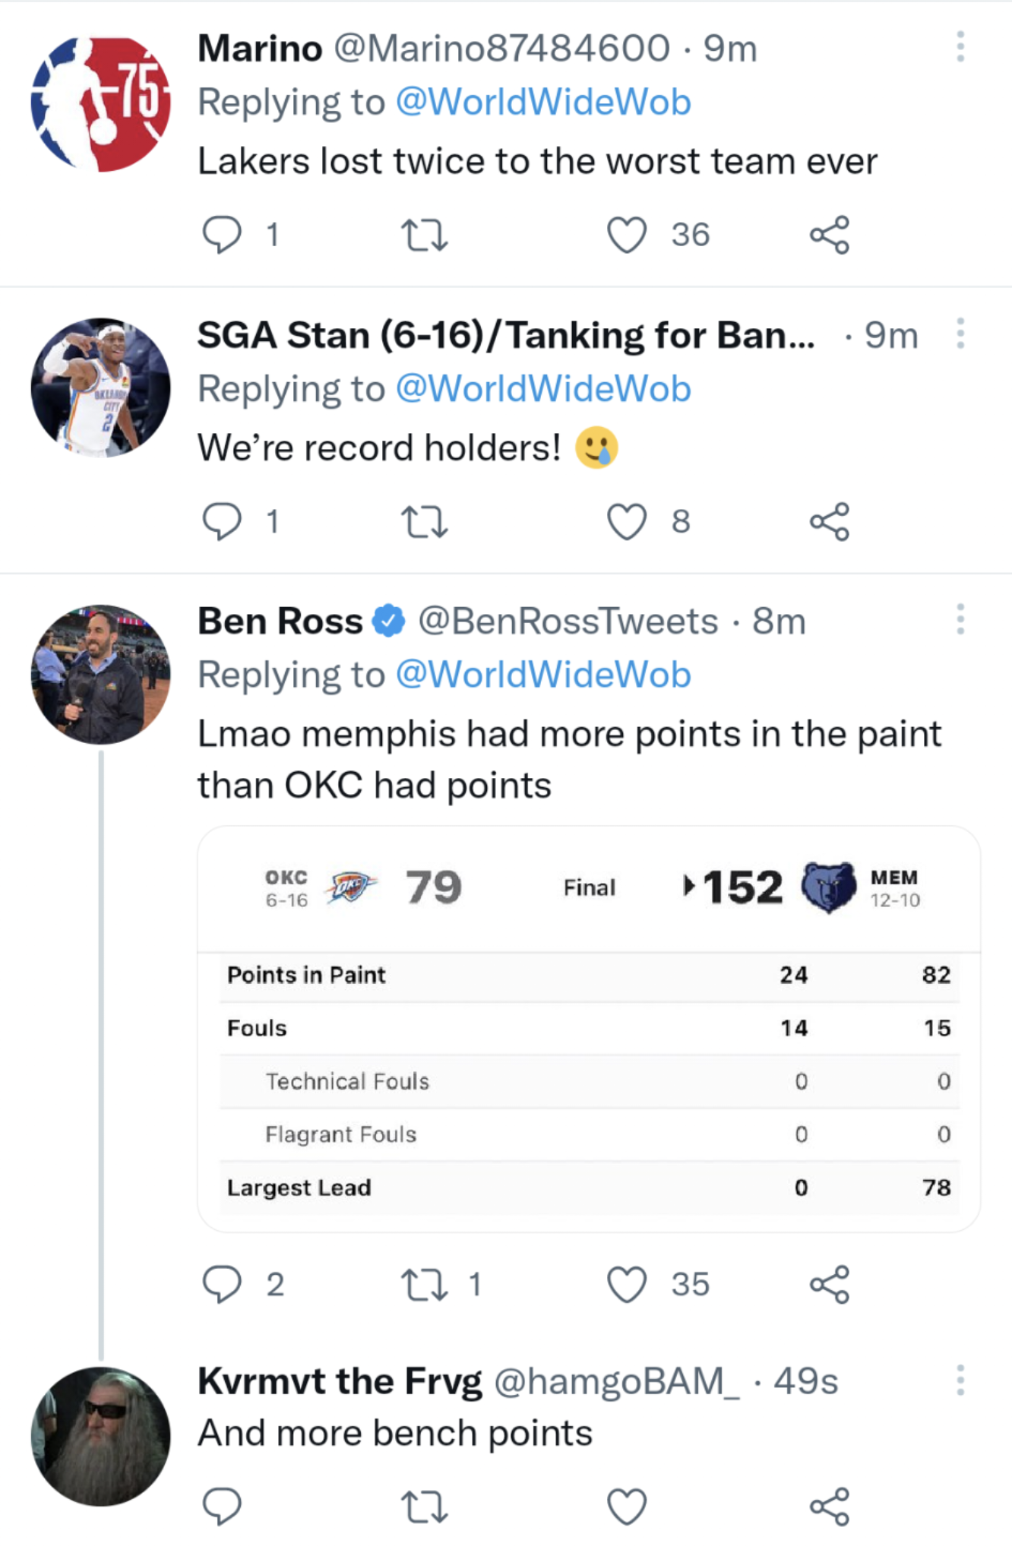The width and height of the screenshot is (1012, 1556).
Task: Like the "And more bench points" tweet
Action: pyautogui.click(x=627, y=1507)
